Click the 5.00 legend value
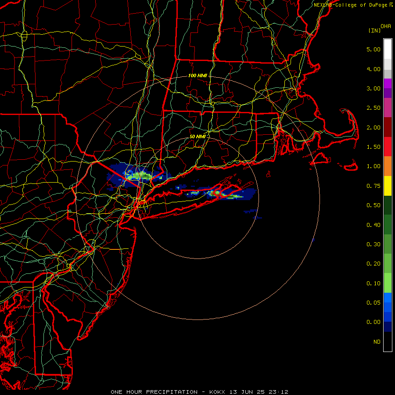 pos(373,49)
